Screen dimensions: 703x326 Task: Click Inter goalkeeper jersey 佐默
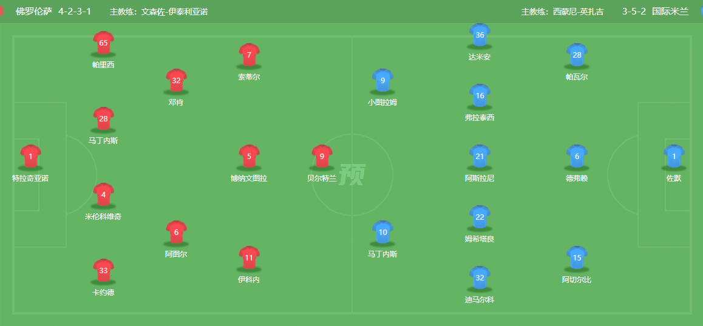click(674, 156)
